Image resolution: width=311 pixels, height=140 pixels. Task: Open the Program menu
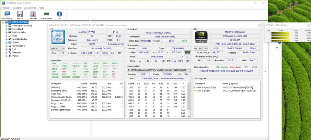click(6, 8)
